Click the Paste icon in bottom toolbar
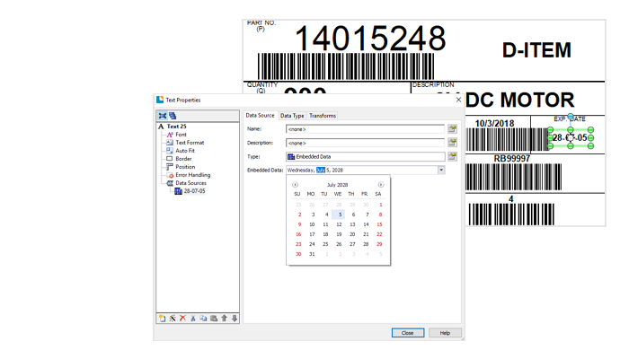Image resolution: width=629 pixels, height=359 pixels. [x=214, y=318]
